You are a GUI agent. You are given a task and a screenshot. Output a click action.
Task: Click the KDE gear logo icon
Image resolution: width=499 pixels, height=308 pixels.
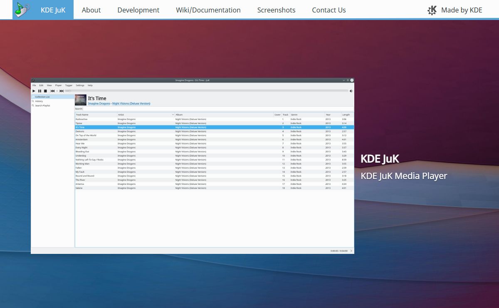432,10
